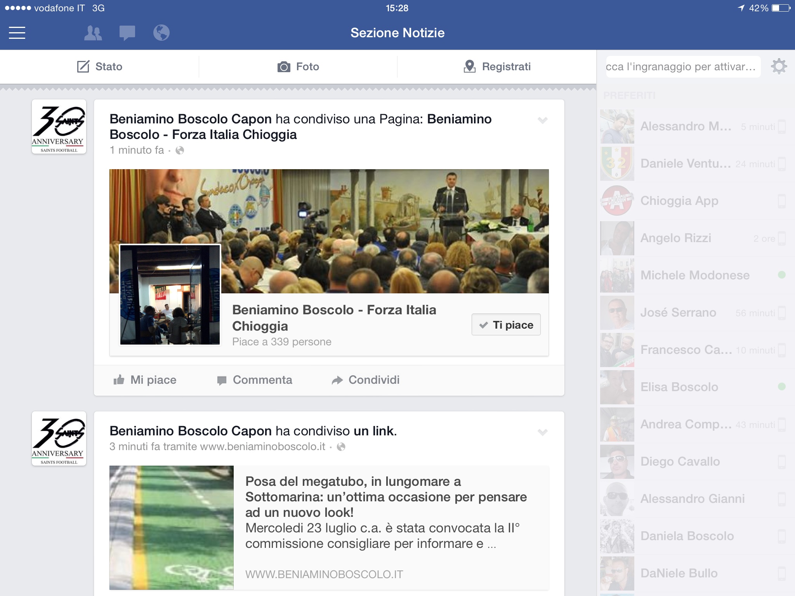Screen dimensions: 795x596
Task: Tap Diego Cavallo avatar picture
Action: (x=617, y=462)
